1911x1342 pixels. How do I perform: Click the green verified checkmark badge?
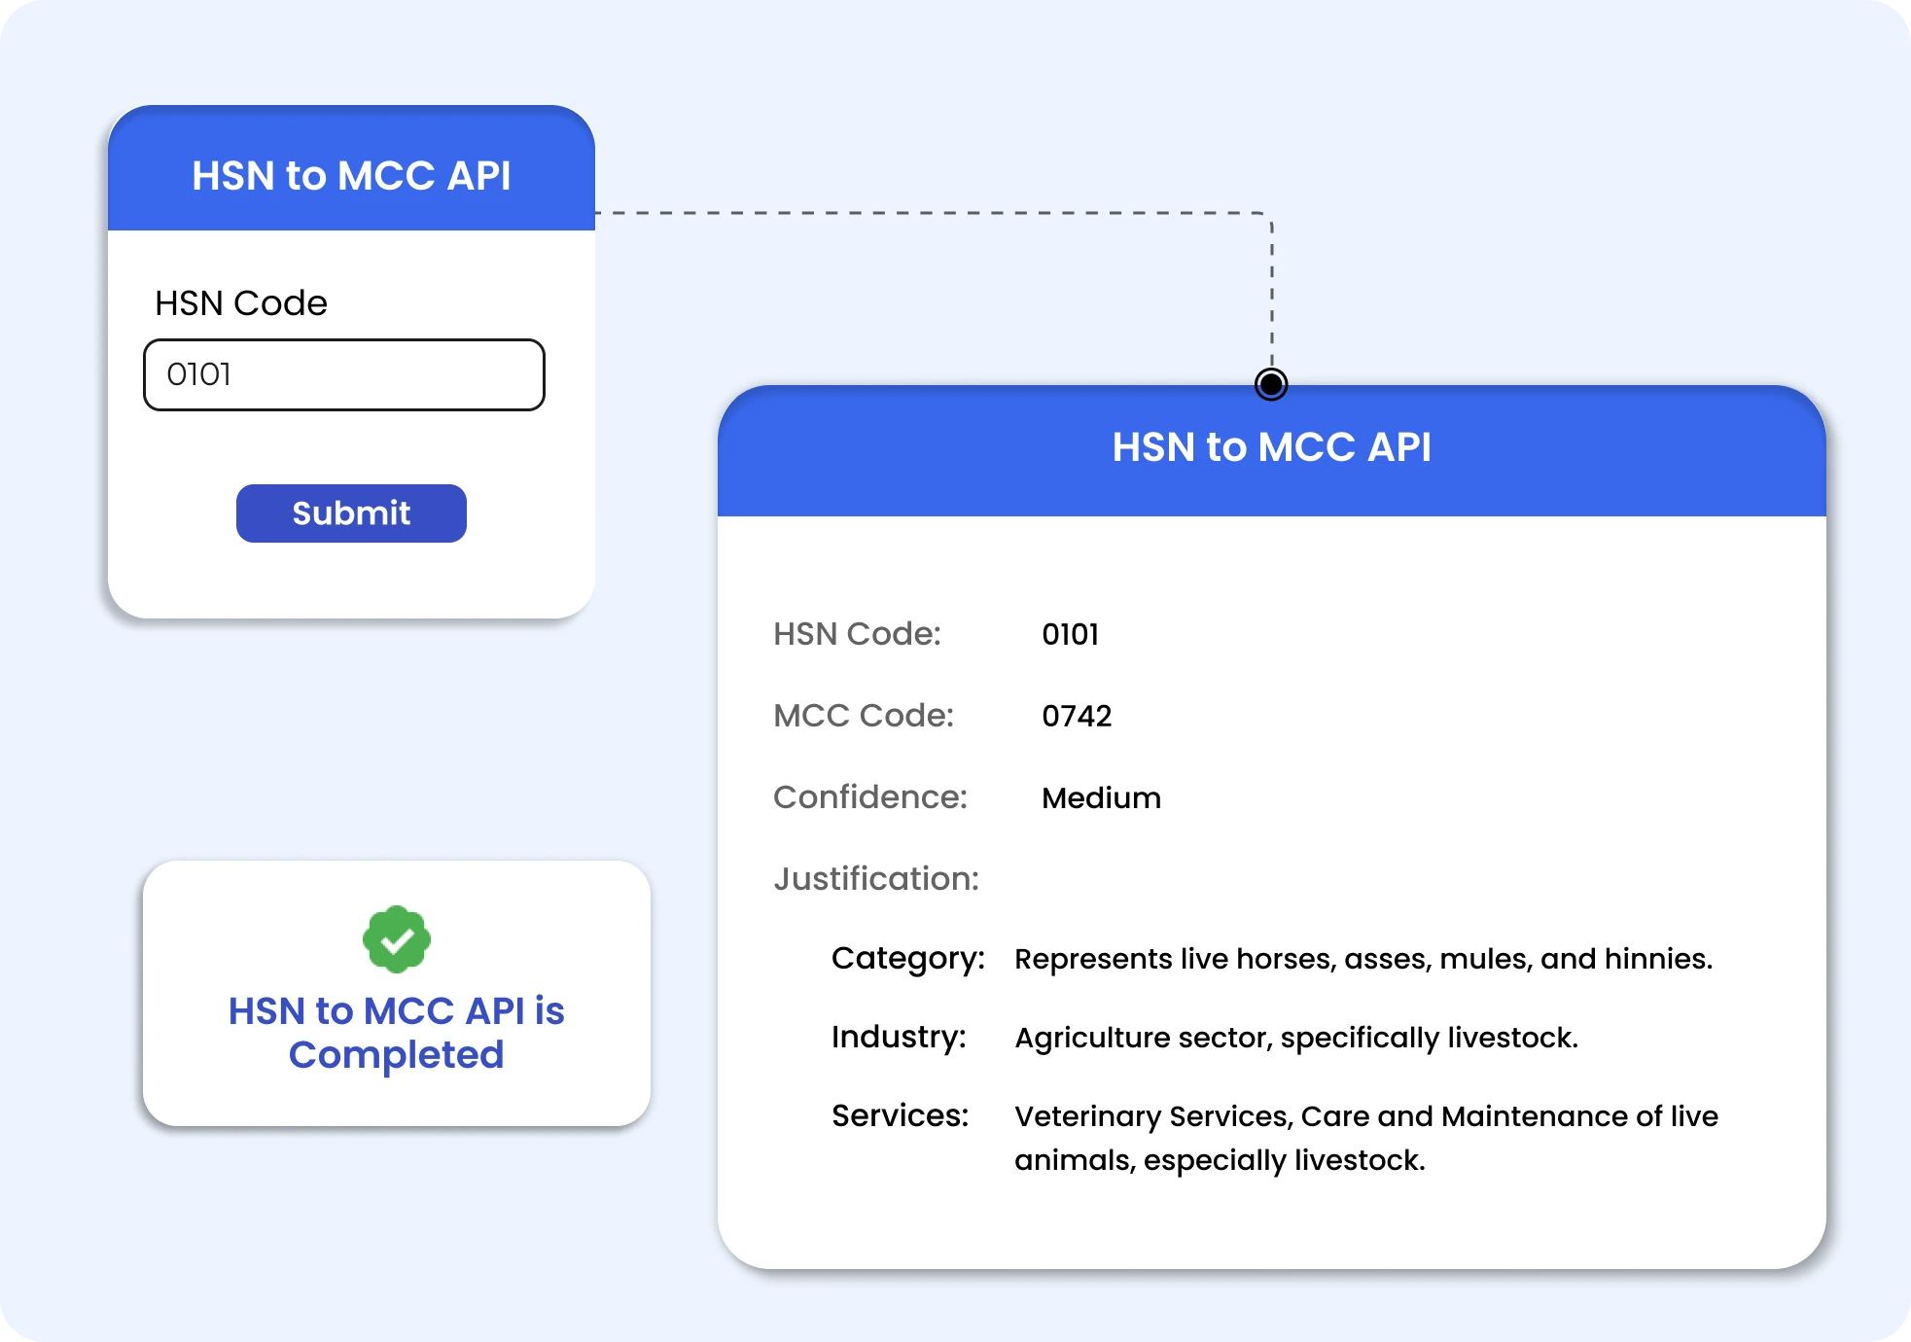point(396,939)
